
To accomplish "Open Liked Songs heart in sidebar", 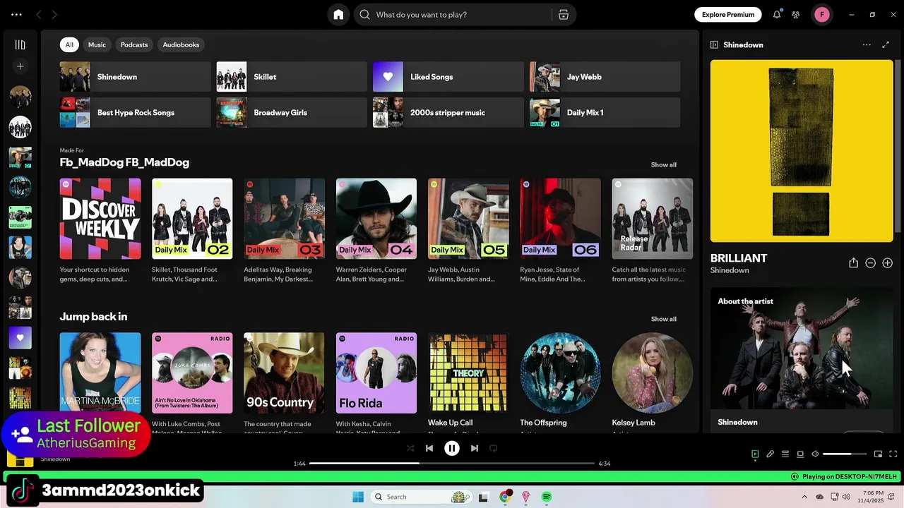I will click(x=20, y=338).
